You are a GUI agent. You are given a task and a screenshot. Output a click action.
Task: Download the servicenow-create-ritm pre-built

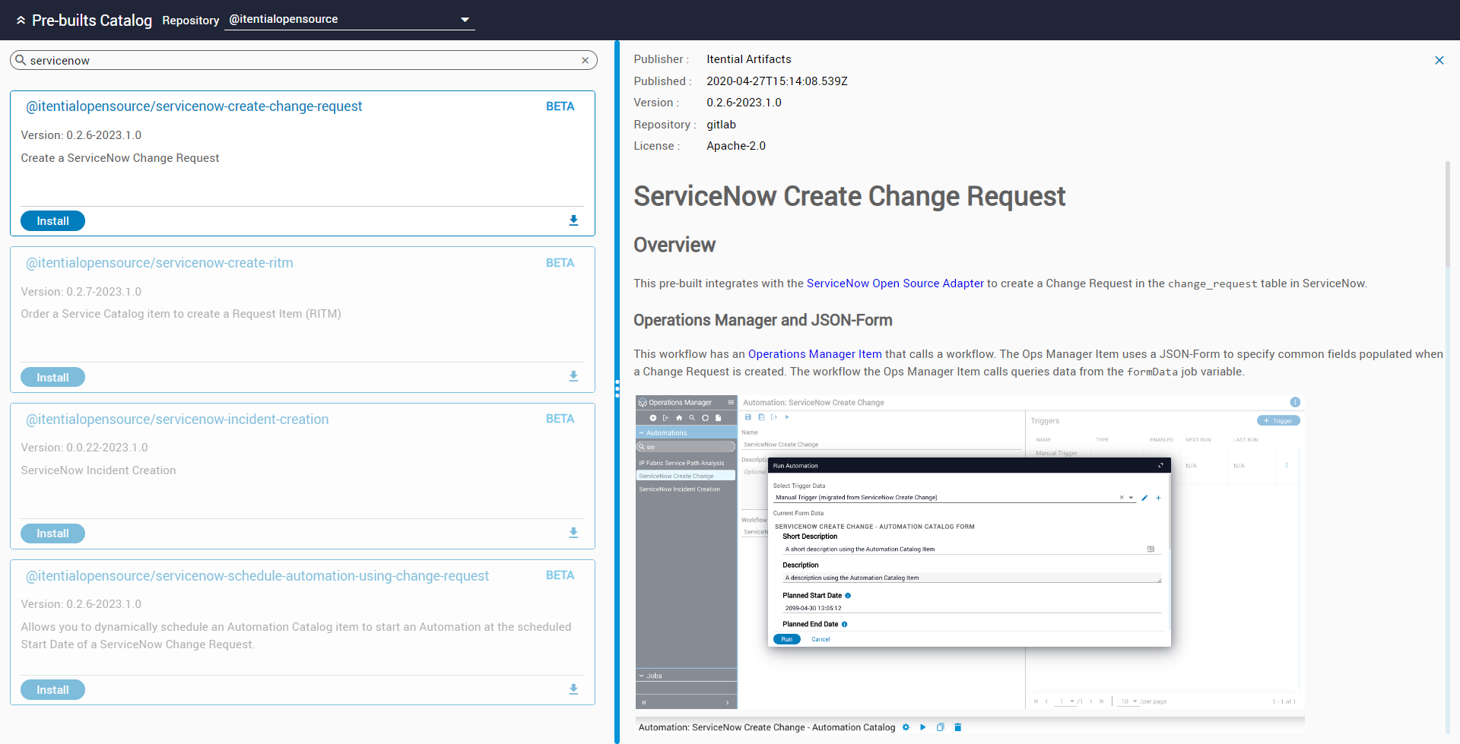[x=573, y=376]
